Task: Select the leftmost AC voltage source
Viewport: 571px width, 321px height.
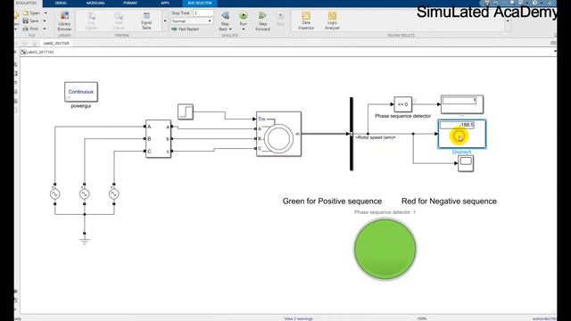Action: (55, 194)
